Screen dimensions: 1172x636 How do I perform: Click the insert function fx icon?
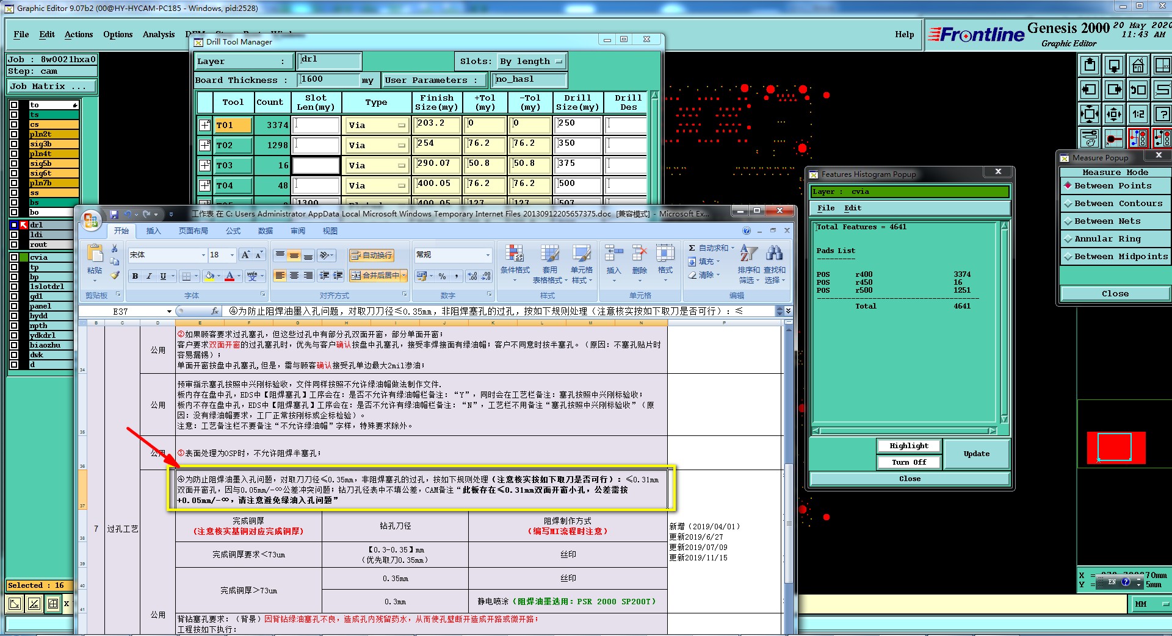215,311
